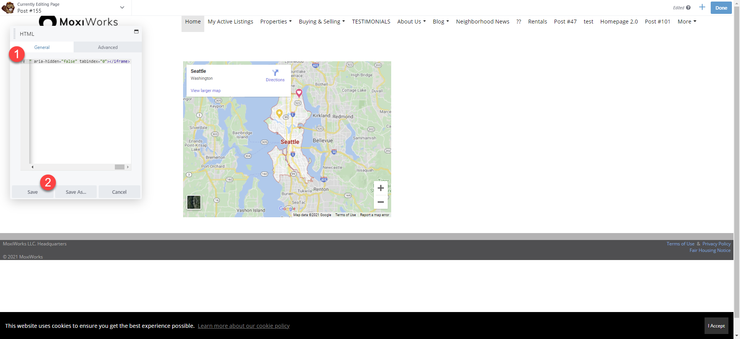The width and height of the screenshot is (740, 339).
Task: Click the Directions arrow icon on the map
Action: pyautogui.click(x=275, y=73)
